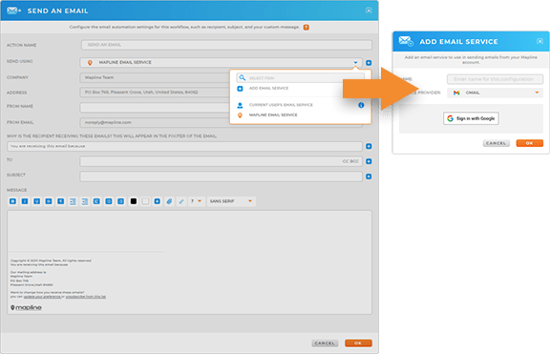Click the Action Name input field
The width and height of the screenshot is (550, 354).
(x=226, y=45)
